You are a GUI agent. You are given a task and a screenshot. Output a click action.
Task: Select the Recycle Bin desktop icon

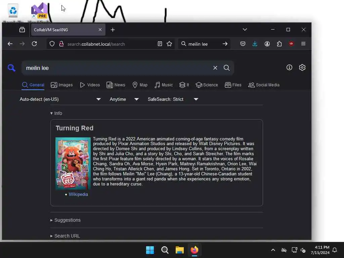point(13,12)
